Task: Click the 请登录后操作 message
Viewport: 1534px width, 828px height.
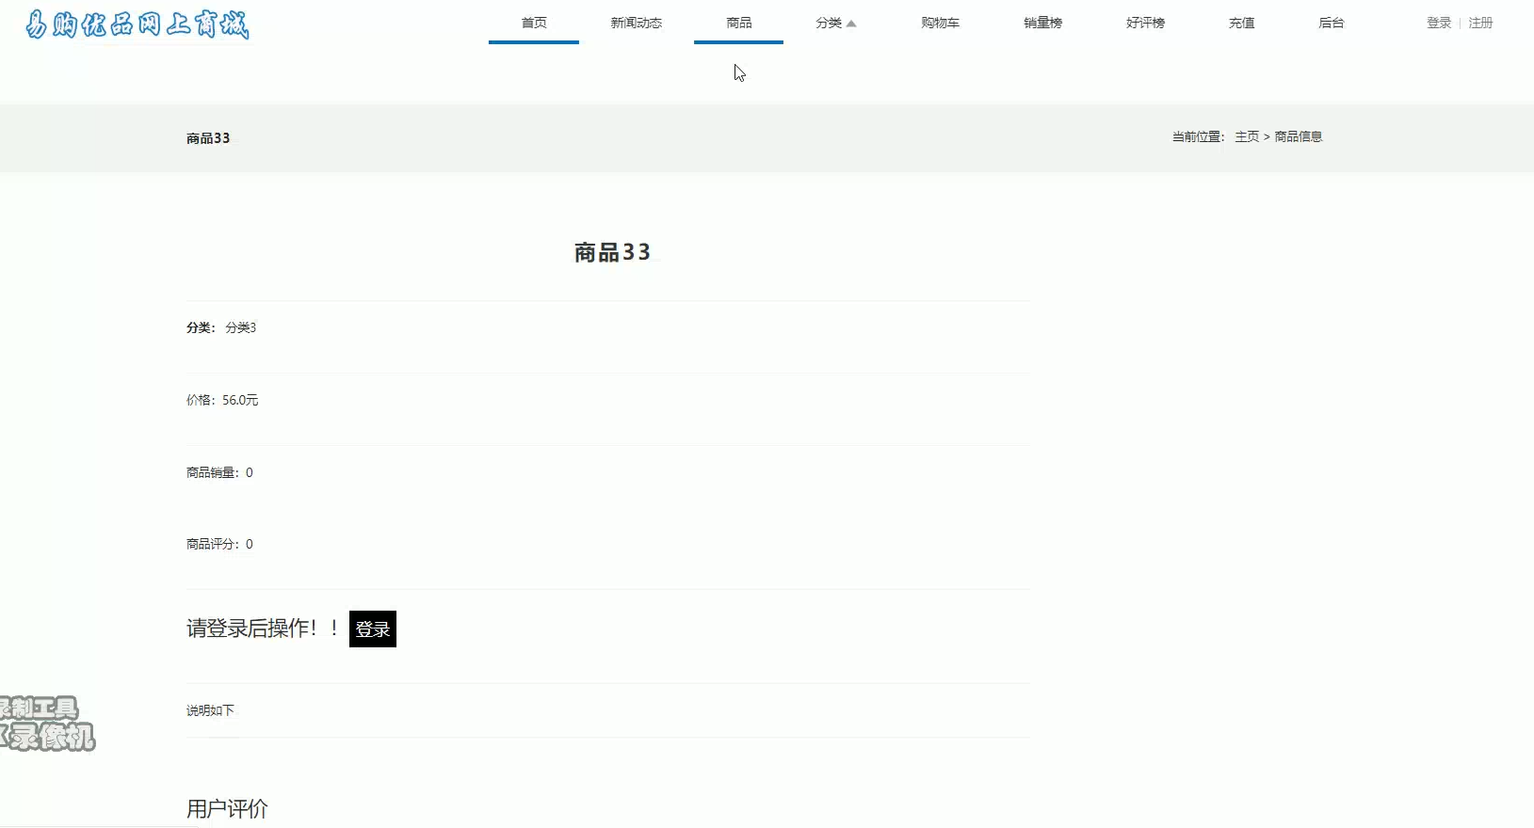Action: point(262,629)
